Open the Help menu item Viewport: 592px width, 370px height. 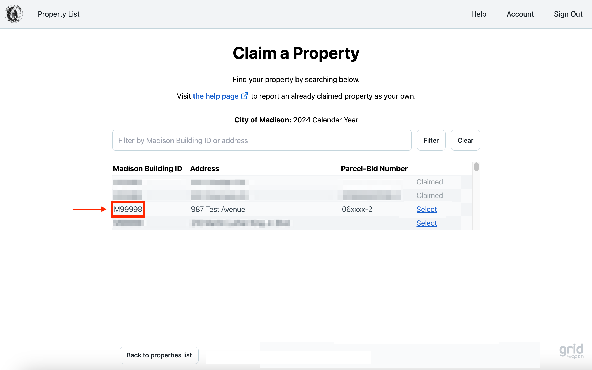click(x=479, y=14)
